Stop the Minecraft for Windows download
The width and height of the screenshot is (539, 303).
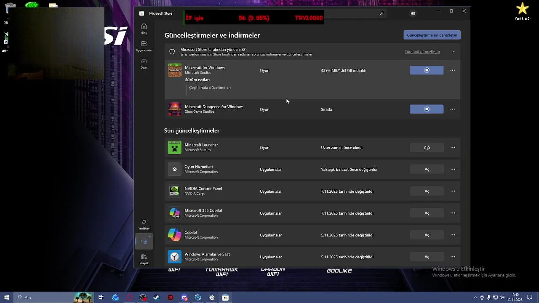(x=427, y=70)
